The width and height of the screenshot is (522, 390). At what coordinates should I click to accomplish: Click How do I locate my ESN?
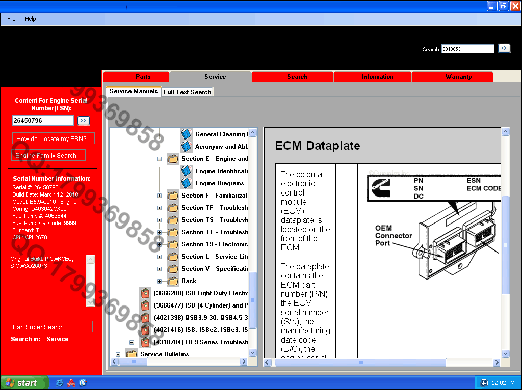click(54, 138)
